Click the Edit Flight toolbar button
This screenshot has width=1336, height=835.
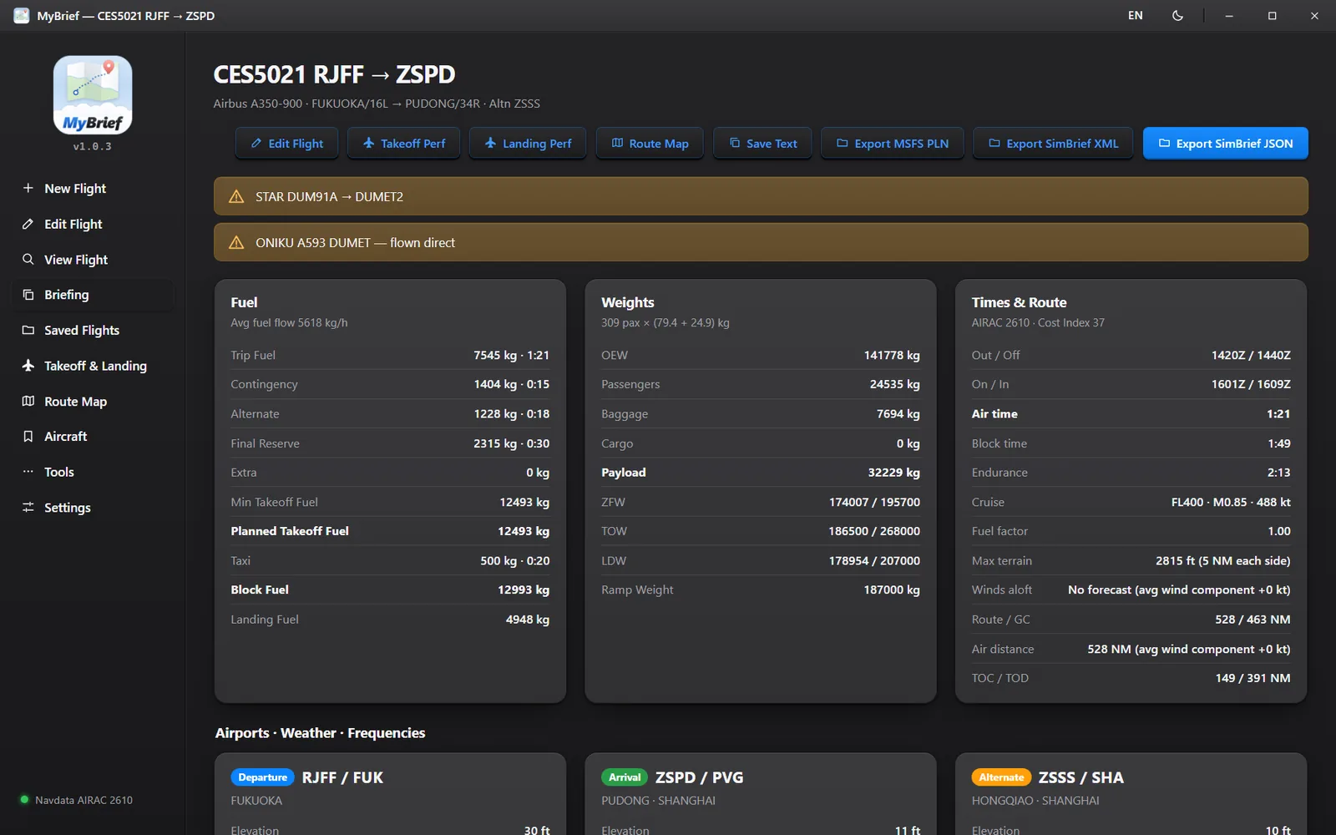[x=286, y=144]
